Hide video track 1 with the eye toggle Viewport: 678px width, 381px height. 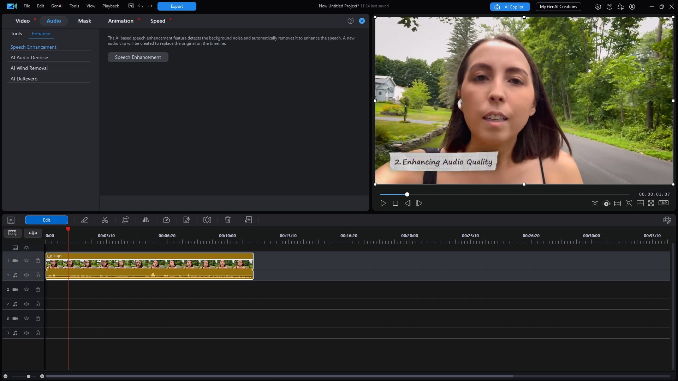click(26, 260)
